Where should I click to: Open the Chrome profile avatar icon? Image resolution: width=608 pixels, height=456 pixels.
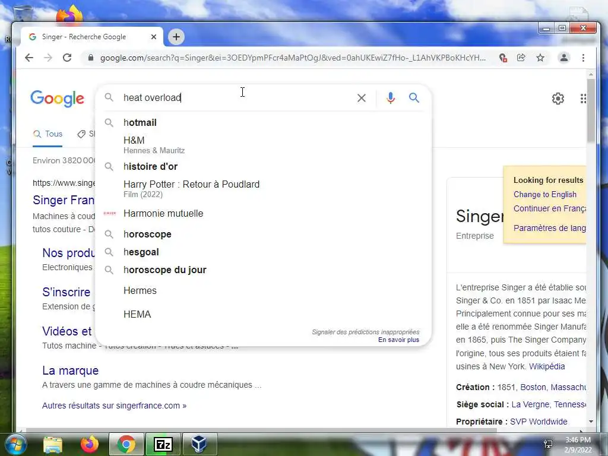(564, 58)
